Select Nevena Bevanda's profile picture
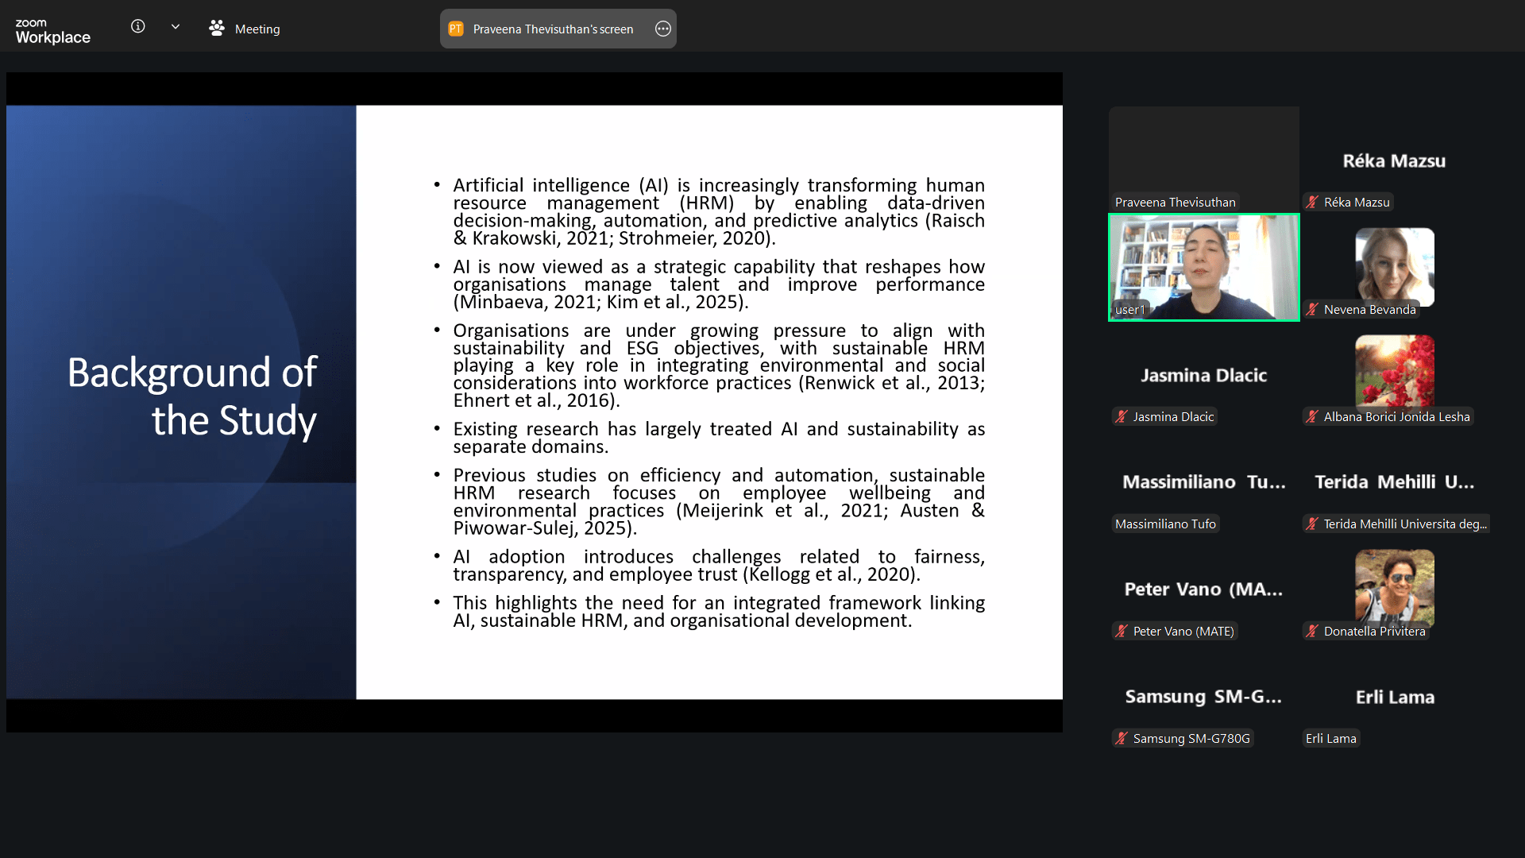The height and width of the screenshot is (858, 1525). pyautogui.click(x=1394, y=266)
